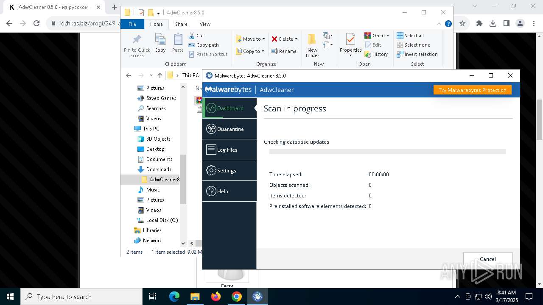This screenshot has height=305, width=543.
Task: Open Firefox from the taskbar
Action: click(x=216, y=297)
